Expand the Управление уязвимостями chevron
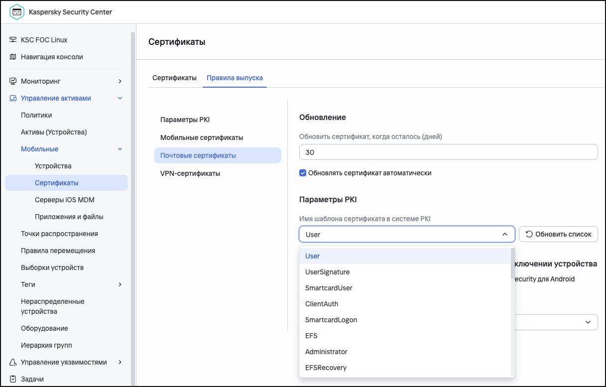This screenshot has width=606, height=387. [120, 362]
